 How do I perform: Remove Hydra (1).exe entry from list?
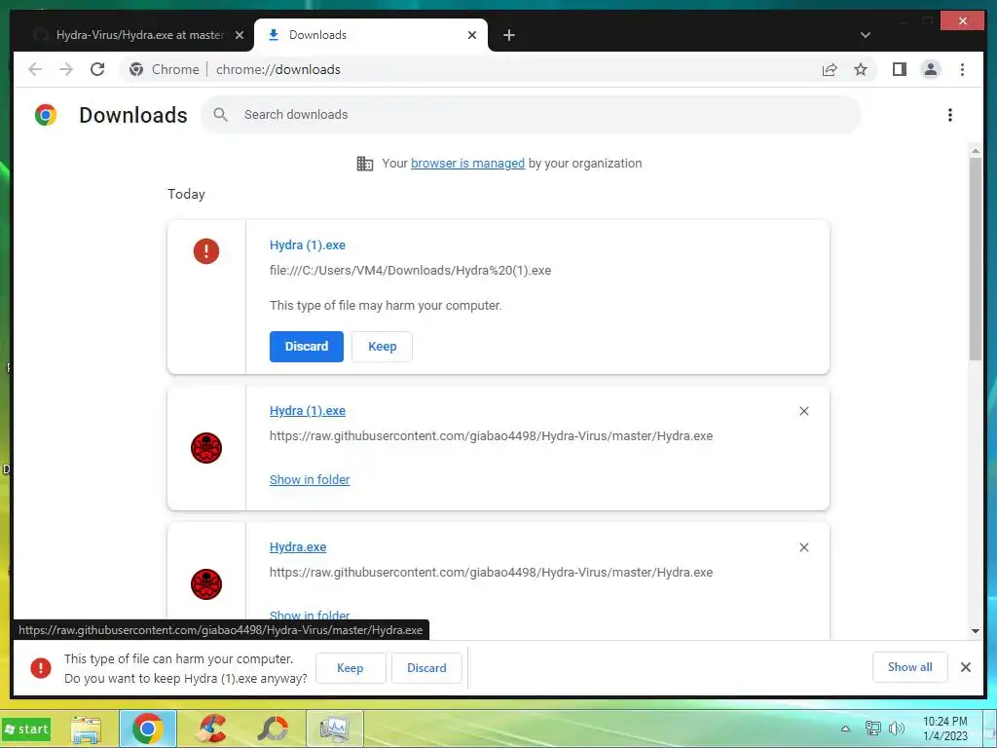click(x=803, y=412)
